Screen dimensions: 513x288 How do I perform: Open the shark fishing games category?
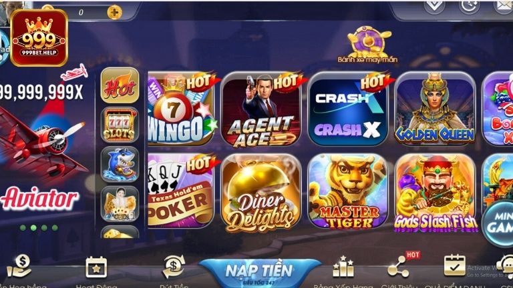click(x=120, y=165)
